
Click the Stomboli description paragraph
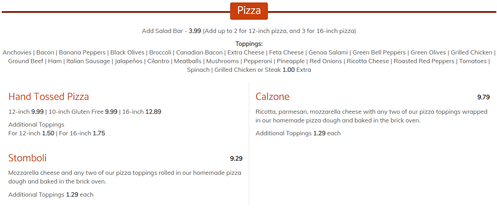pos(125,177)
